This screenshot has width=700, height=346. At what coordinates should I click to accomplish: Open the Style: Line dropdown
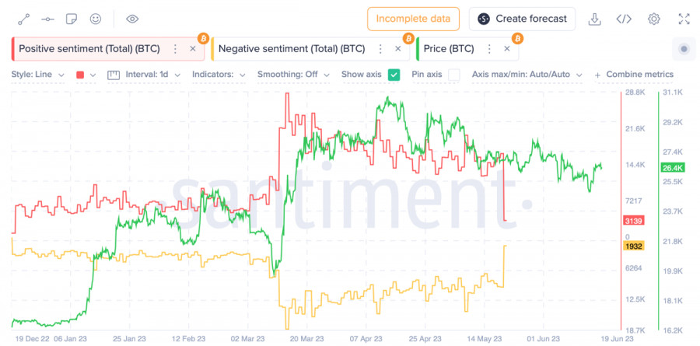coord(36,75)
